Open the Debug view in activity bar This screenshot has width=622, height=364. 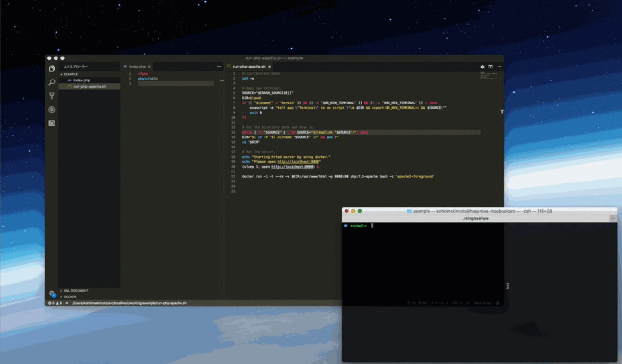click(x=52, y=110)
